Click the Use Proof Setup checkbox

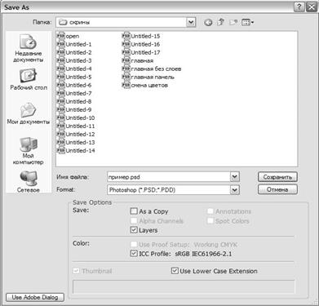point(134,244)
